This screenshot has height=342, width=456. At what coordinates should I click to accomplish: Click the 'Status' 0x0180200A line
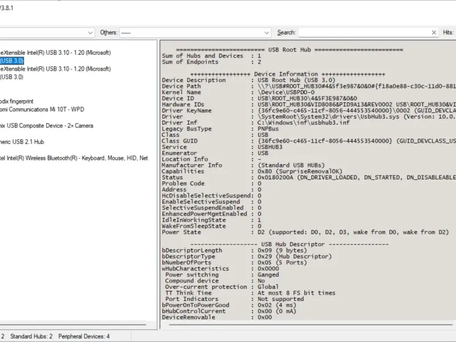click(x=309, y=177)
